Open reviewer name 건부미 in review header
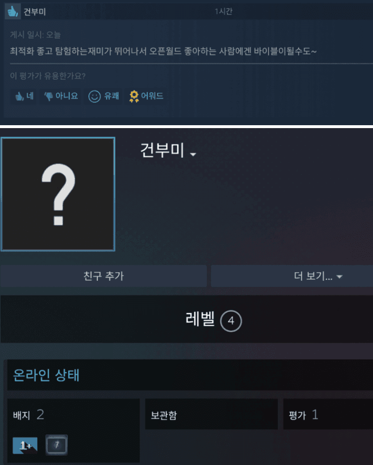This screenshot has height=465, width=373. 35,12
